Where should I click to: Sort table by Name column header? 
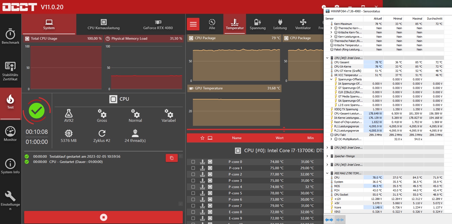click(x=237, y=138)
